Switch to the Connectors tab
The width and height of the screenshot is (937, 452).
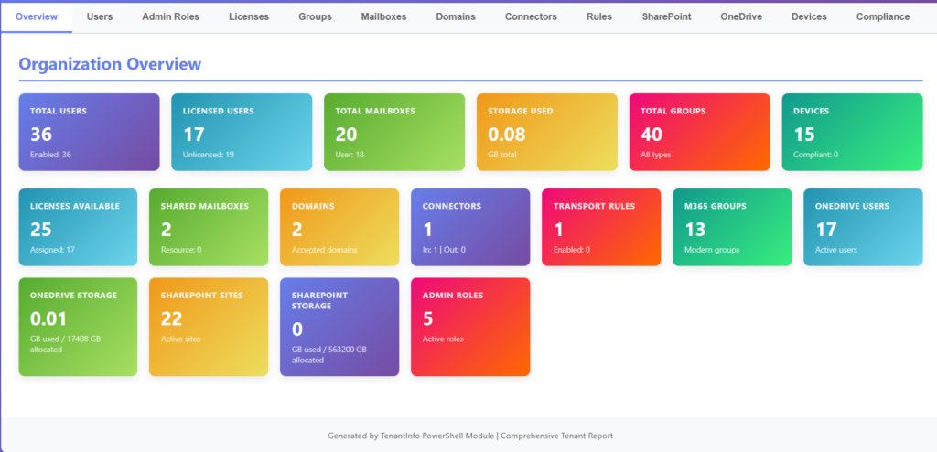[531, 16]
